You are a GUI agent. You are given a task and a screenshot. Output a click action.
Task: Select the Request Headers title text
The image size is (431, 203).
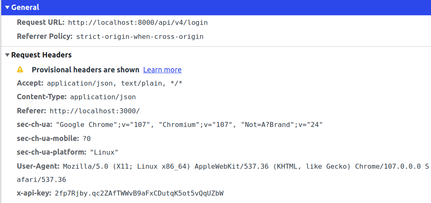tap(41, 55)
